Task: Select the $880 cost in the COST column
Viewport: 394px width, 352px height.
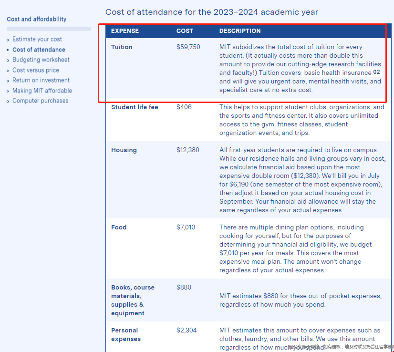Action: click(x=184, y=287)
